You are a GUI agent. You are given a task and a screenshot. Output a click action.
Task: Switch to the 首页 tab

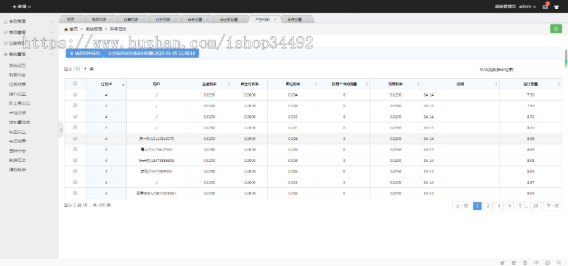[x=70, y=20]
